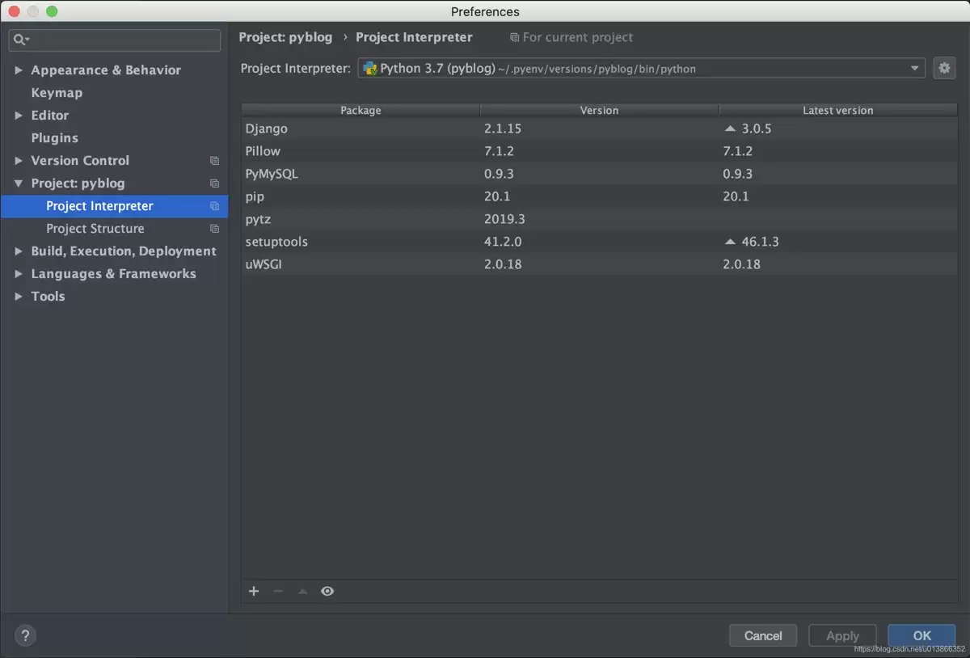Click the upgrade arrow next to Django 3.0.5
Viewport: 970px width, 658px height.
(x=731, y=129)
